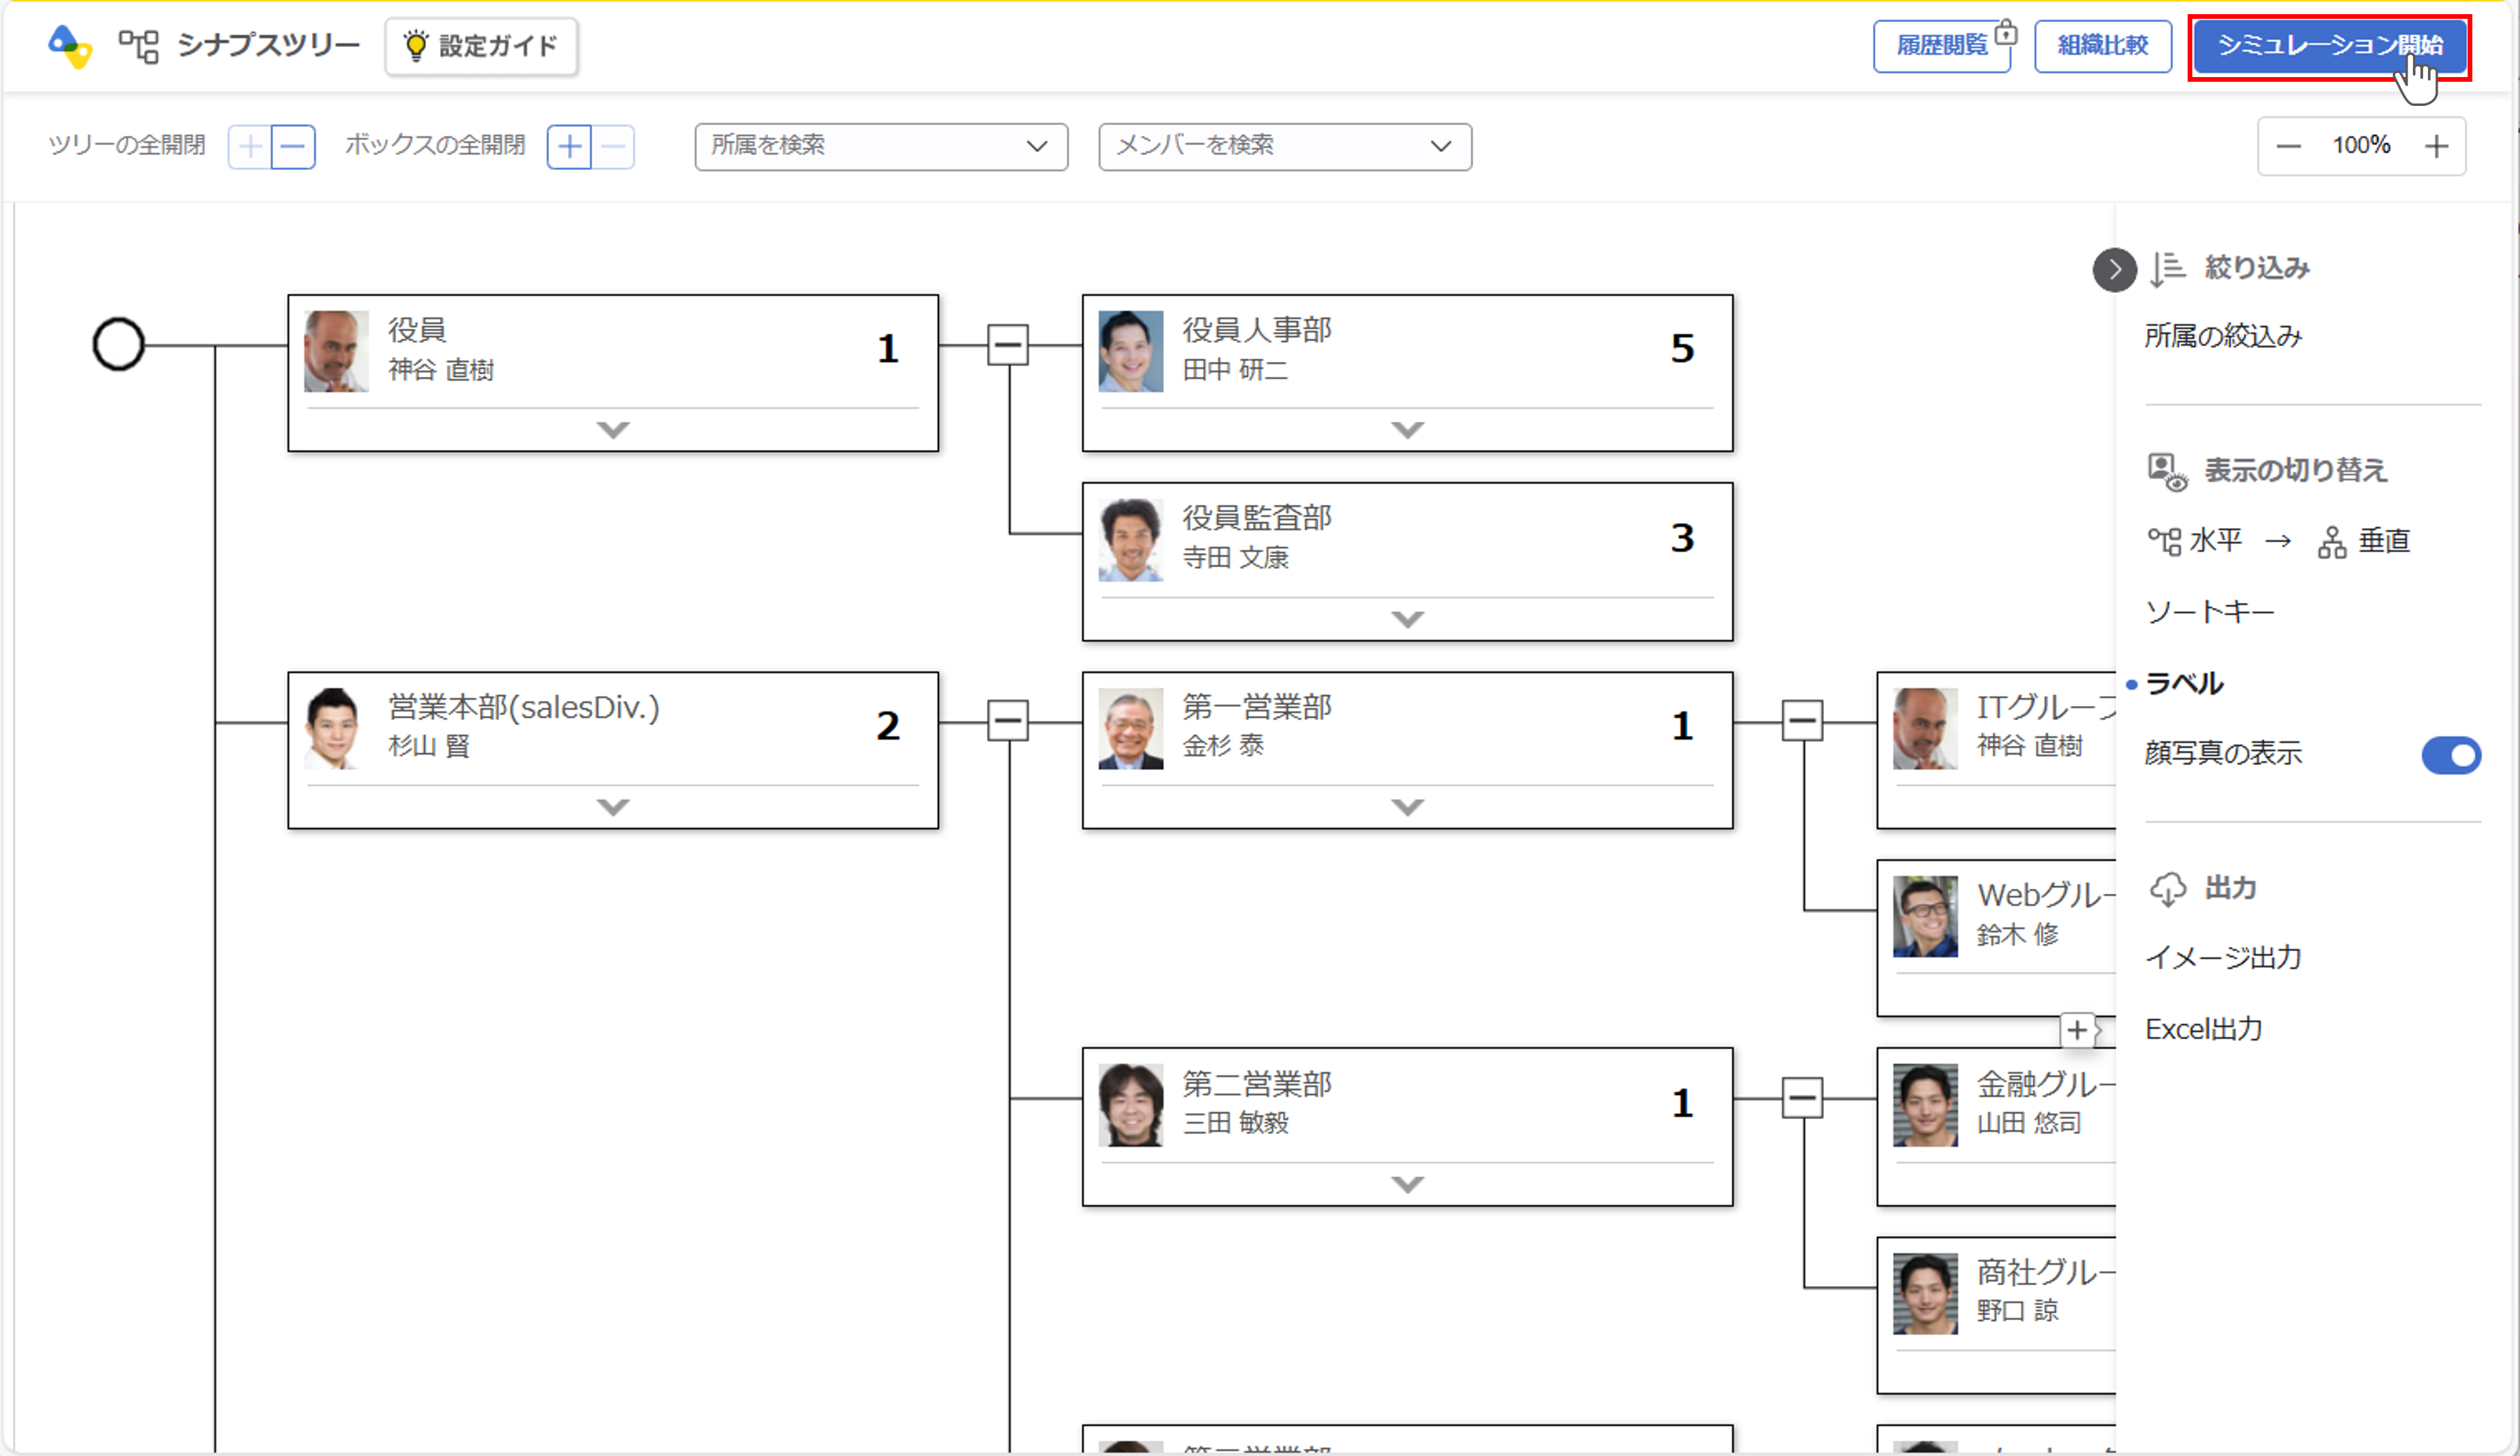
Task: Click 田中 研二's profile photo
Action: pos(1129,351)
